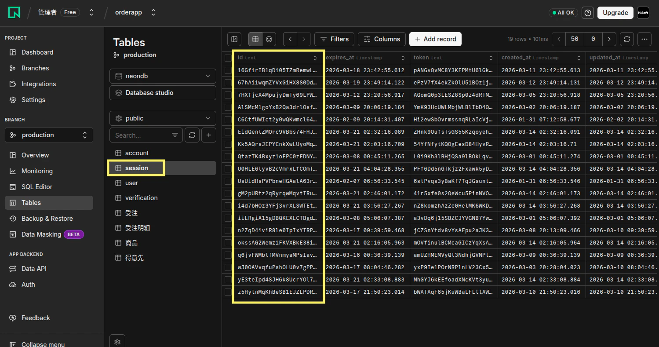
Task: Open Dashboard in the sidebar
Action: point(49,52)
